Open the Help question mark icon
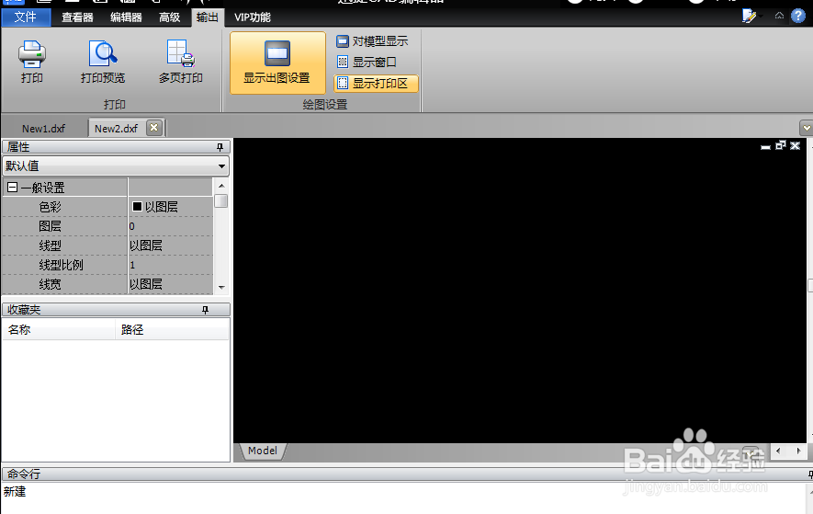The image size is (813, 514). coord(798,16)
